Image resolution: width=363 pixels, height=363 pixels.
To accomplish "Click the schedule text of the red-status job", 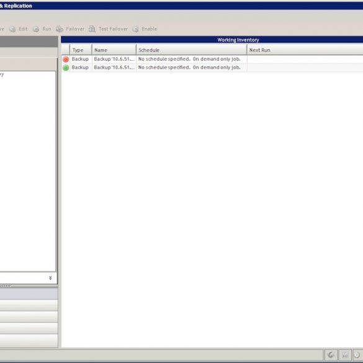I will [189, 59].
